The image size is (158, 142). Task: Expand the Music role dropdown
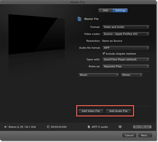point(99,75)
